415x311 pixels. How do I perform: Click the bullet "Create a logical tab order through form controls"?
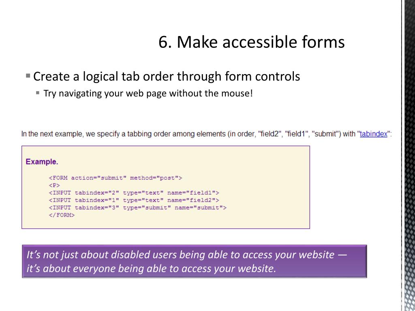[167, 77]
